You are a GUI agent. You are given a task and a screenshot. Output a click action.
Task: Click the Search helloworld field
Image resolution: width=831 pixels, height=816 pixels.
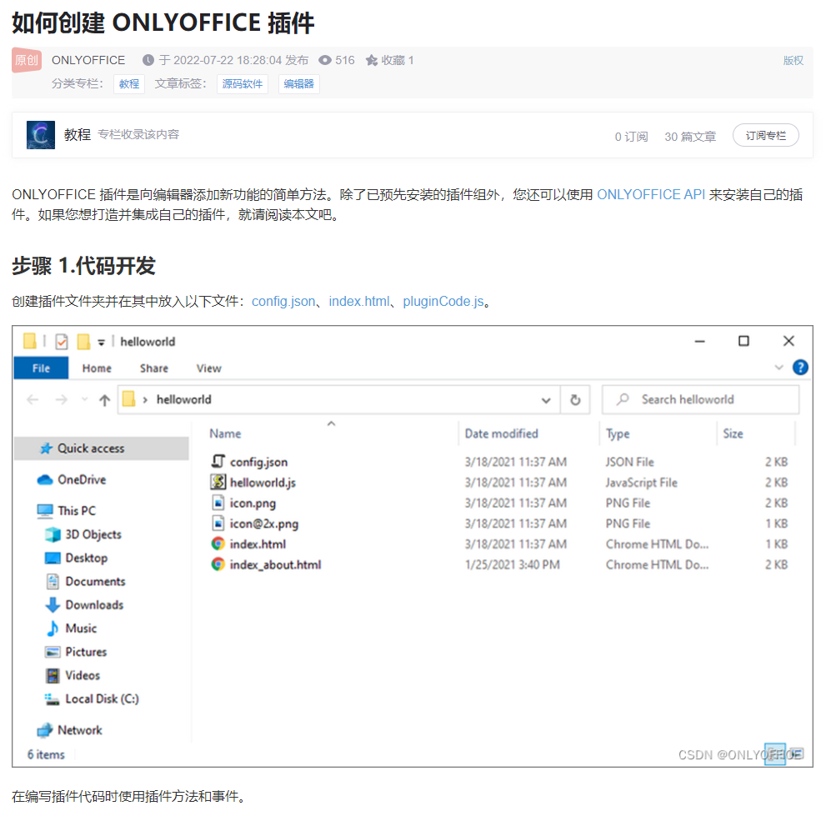[x=701, y=399]
